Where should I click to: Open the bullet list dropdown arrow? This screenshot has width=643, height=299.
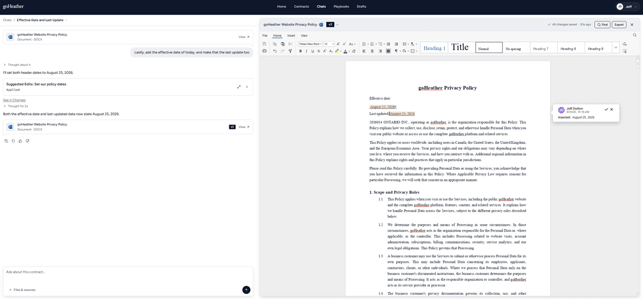pos(368,44)
